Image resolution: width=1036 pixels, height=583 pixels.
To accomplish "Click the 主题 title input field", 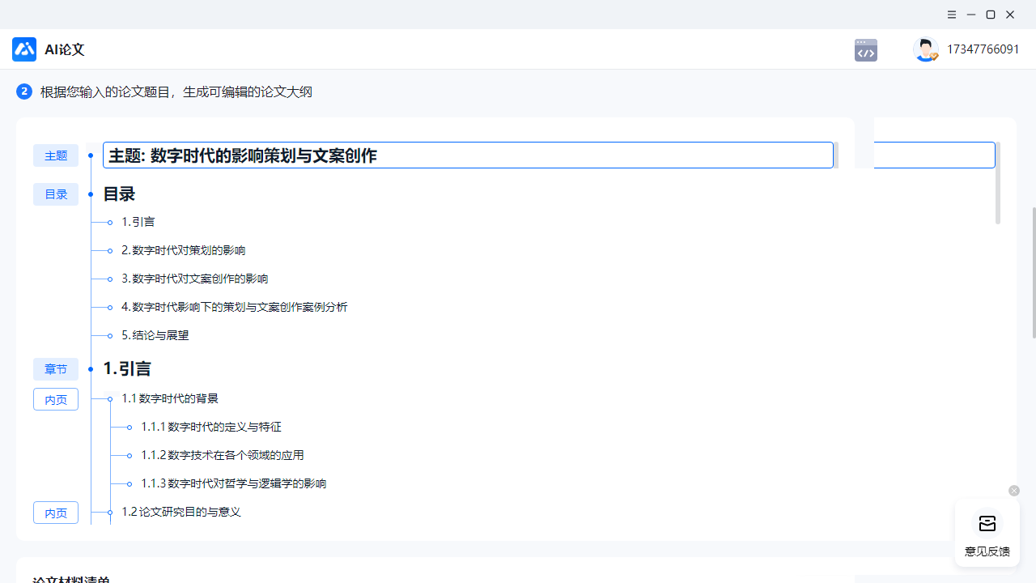I will [468, 155].
